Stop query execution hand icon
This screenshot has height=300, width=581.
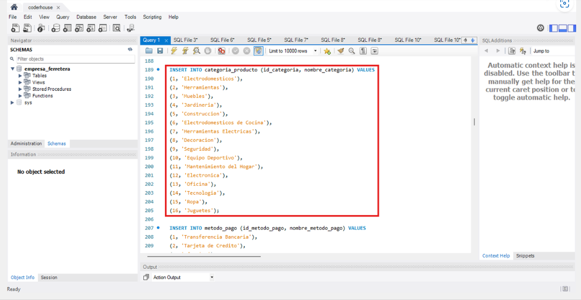pos(208,51)
